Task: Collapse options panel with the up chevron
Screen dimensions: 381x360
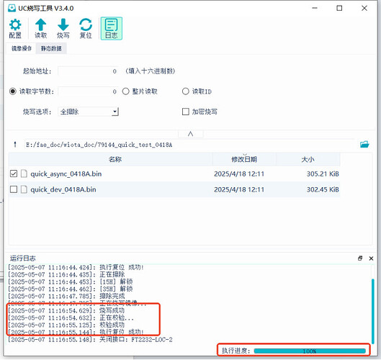Action: [190, 134]
